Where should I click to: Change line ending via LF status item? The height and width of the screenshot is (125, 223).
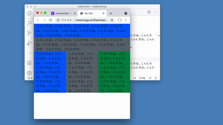[x=134, y=78]
